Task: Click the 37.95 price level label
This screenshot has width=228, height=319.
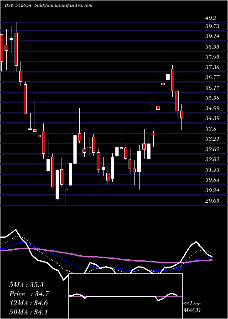Action: point(212,57)
